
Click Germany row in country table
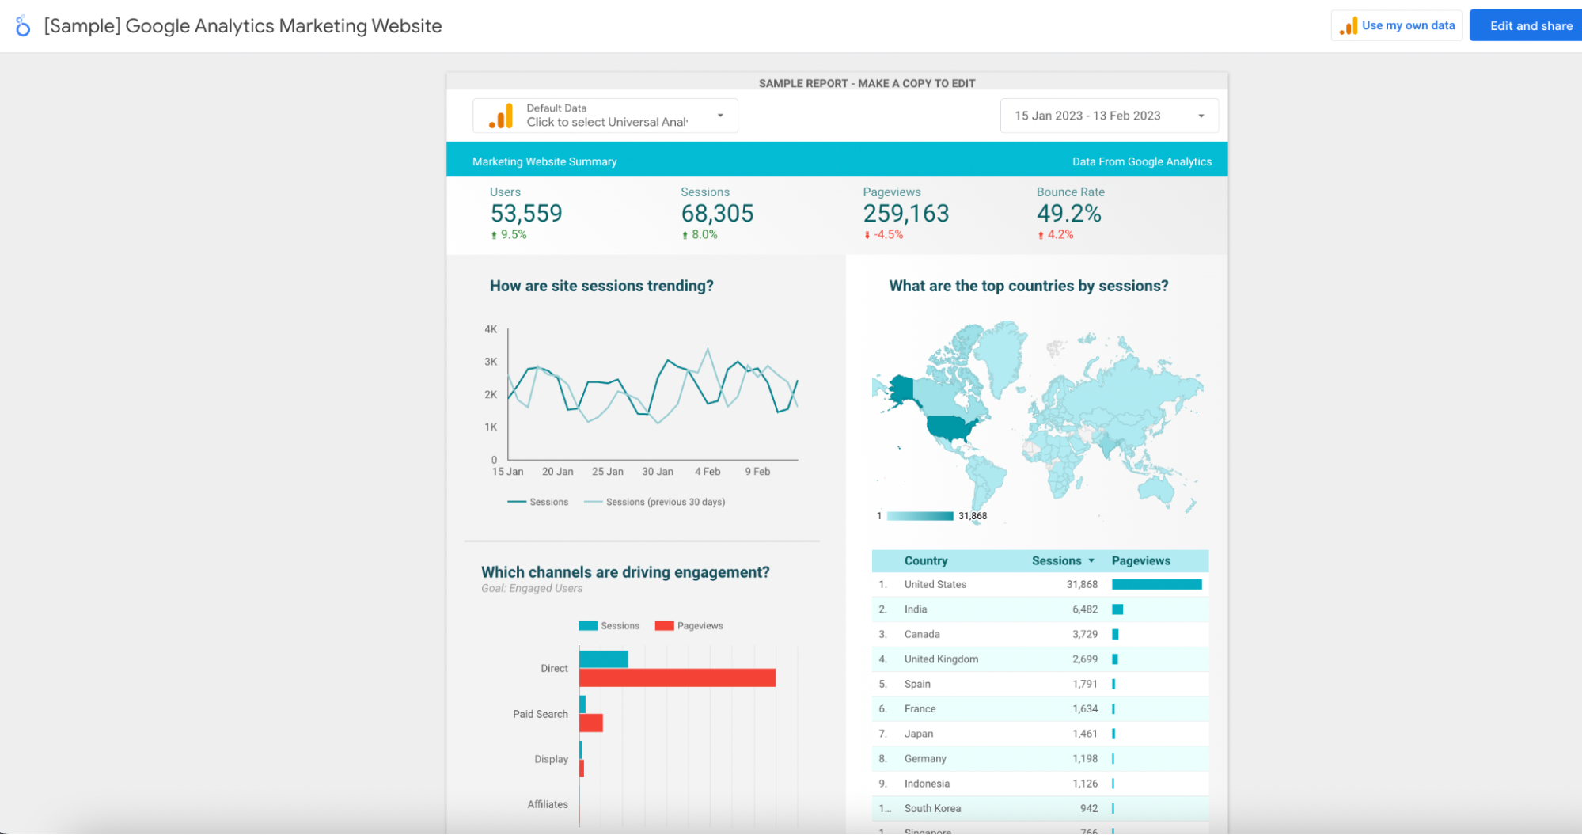[1040, 759]
